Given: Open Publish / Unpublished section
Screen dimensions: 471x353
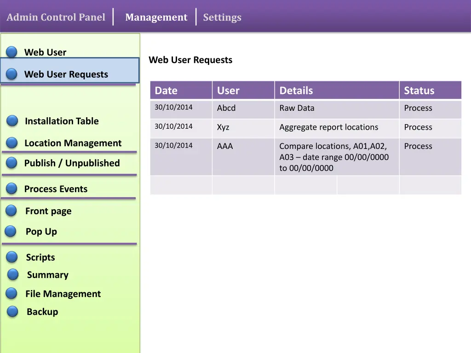Looking at the screenshot, I should [72, 163].
